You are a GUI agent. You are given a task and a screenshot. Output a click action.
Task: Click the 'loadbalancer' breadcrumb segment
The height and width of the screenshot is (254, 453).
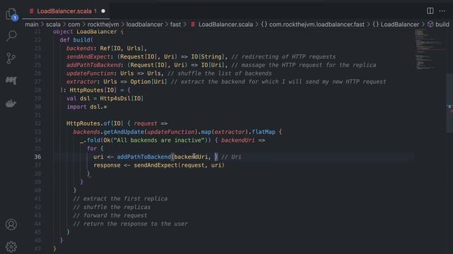144,25
